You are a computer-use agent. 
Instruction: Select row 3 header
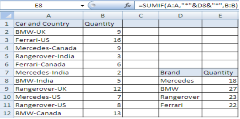7,40
